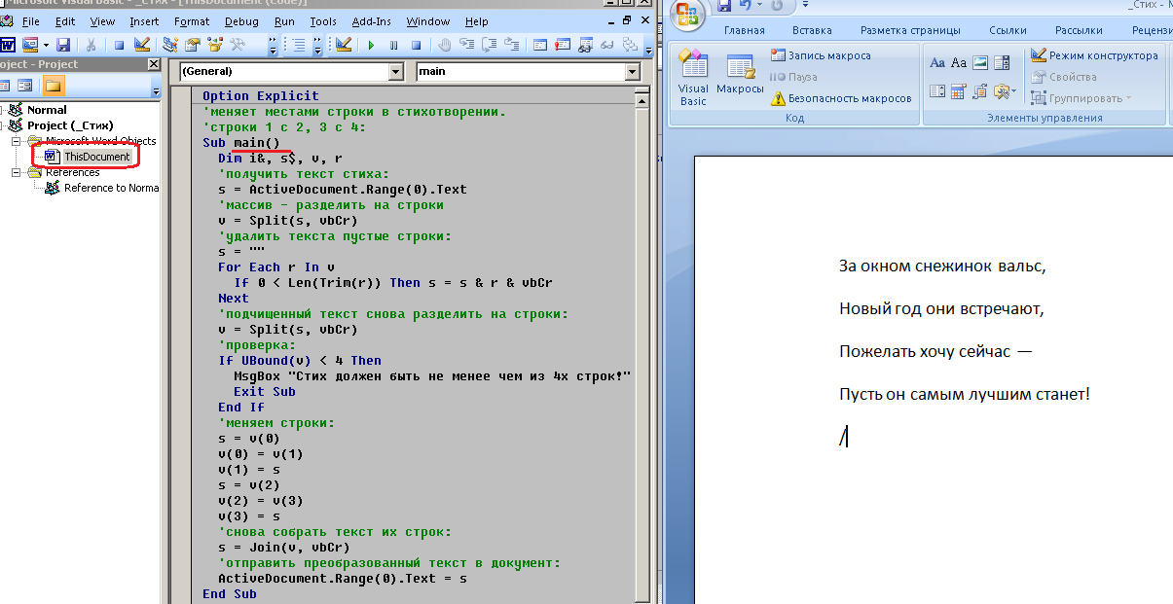The image size is (1173, 604).
Task: Open the Run menu
Action: pos(284,21)
